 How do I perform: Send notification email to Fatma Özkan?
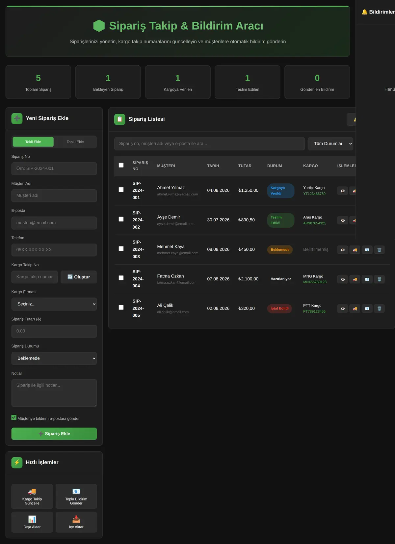tap(367, 279)
